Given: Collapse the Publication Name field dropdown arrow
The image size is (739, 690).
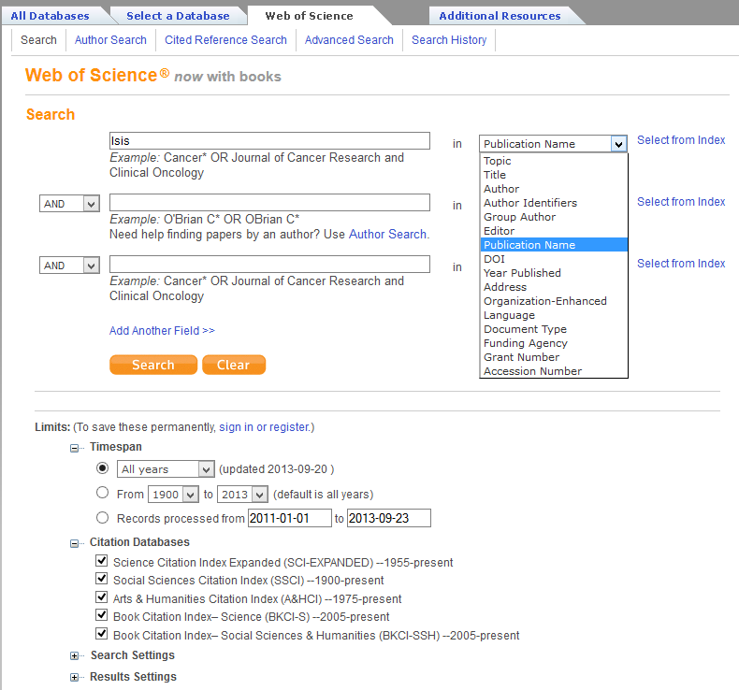Looking at the screenshot, I should click(619, 144).
